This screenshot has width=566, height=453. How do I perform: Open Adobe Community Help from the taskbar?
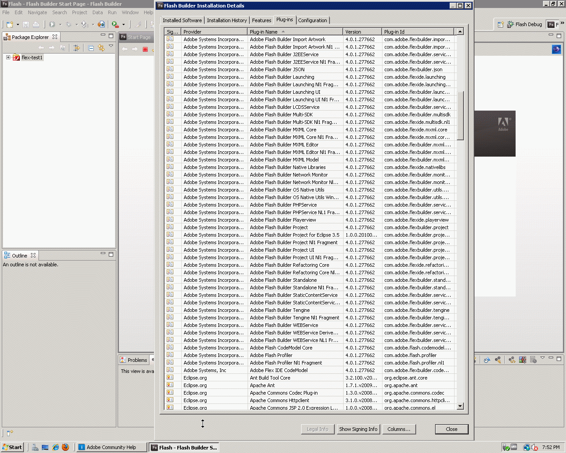[x=111, y=447]
